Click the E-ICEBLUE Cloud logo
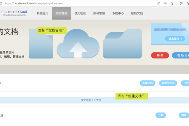This screenshot has width=189, height=126. (14, 13)
